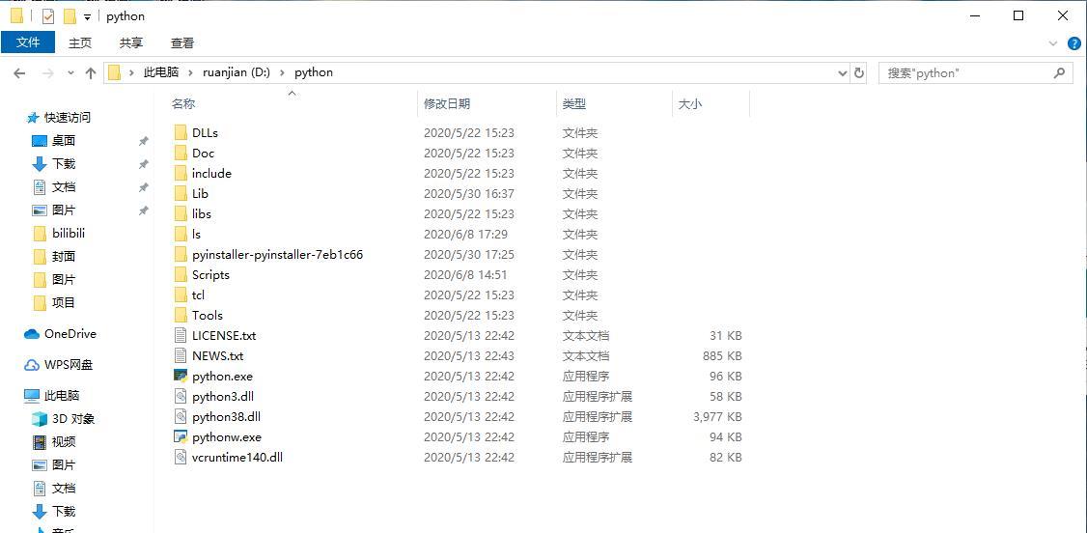Unpin 下载 using its pin icon
This screenshot has height=533, width=1087.
click(144, 164)
